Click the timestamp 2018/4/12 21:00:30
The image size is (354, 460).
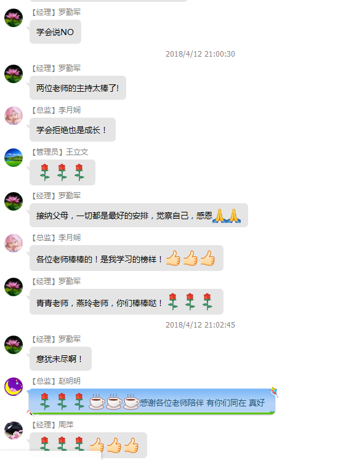pos(200,54)
